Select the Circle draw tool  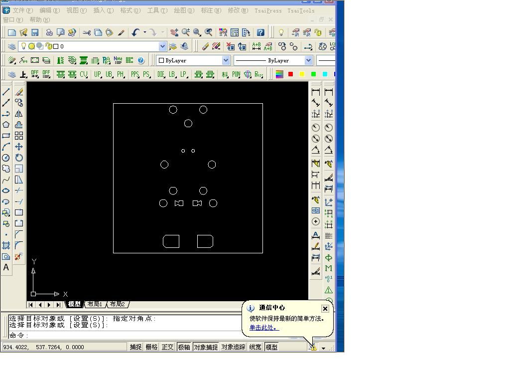[6, 158]
